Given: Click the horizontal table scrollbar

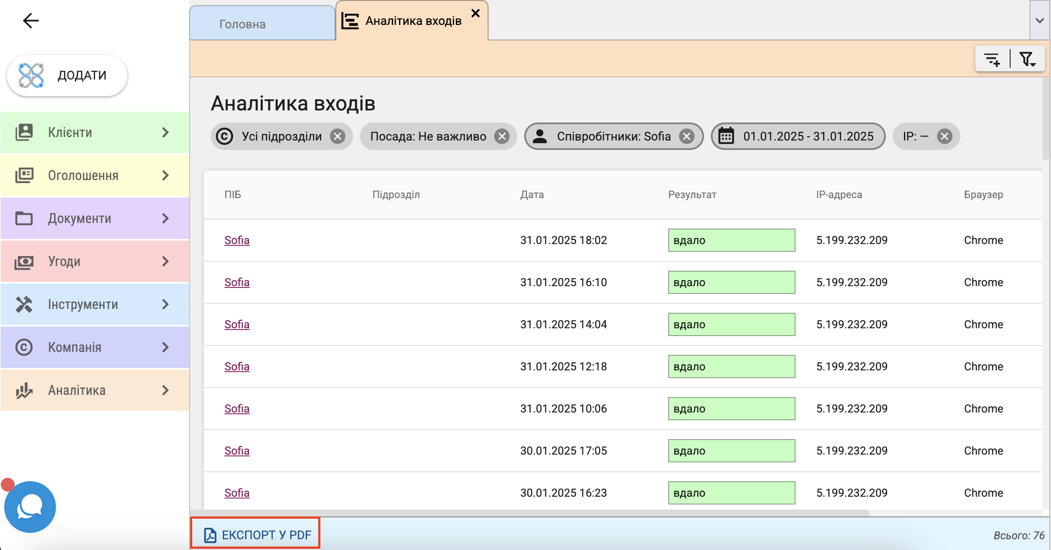Looking at the screenshot, I should [529, 513].
